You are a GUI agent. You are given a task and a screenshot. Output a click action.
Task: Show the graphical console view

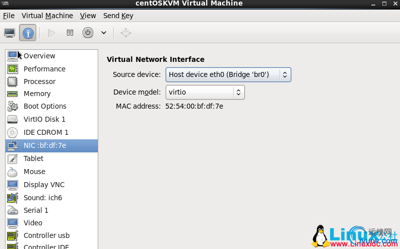pyautogui.click(x=10, y=33)
